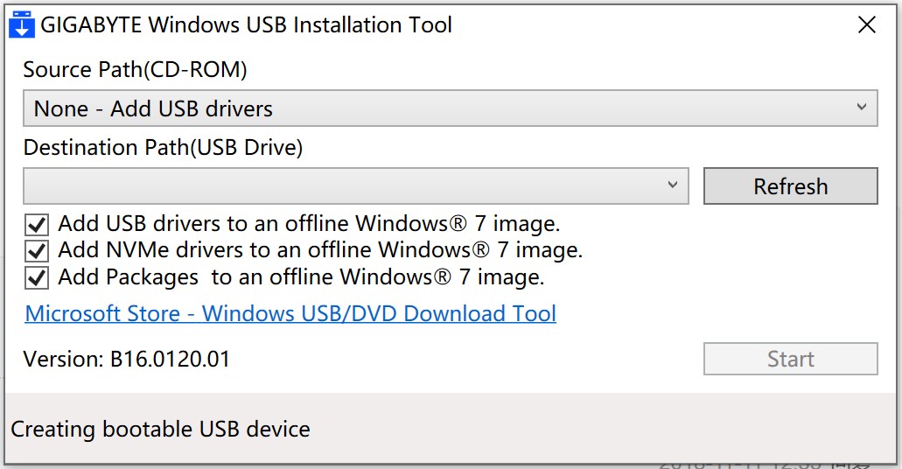This screenshot has height=469, width=902.
Task: Click the Destination Path(USB Drive) label
Action: tap(163, 147)
